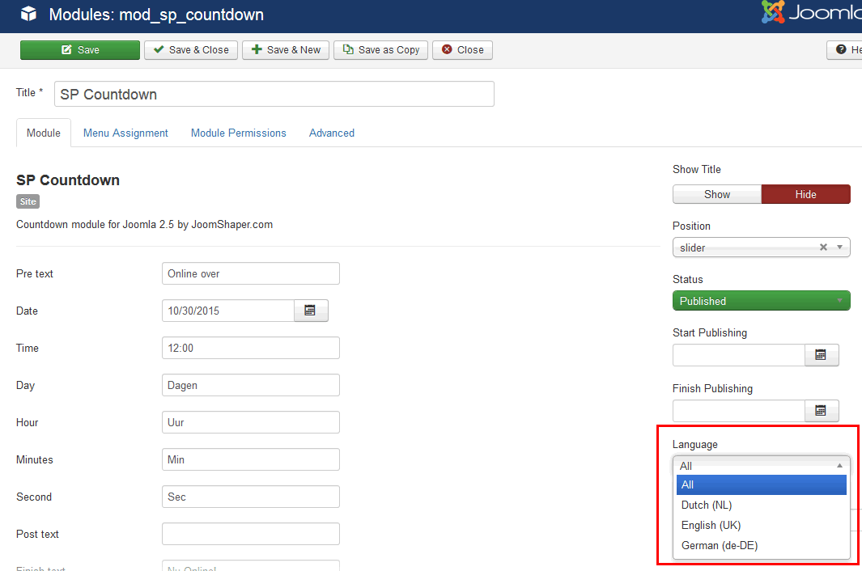Click into the Title text field

274,95
